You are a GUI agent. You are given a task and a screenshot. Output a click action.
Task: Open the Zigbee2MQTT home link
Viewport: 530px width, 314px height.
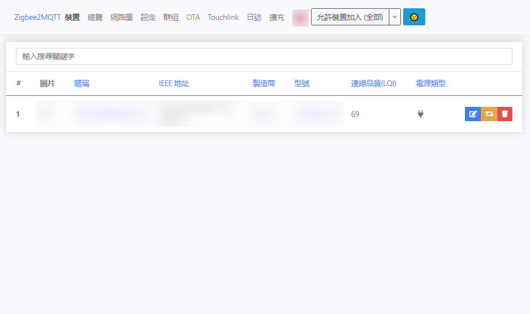[x=38, y=17]
